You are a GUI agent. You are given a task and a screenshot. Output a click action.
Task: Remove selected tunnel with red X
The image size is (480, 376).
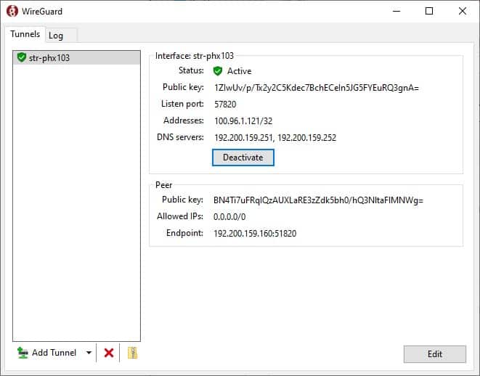tap(109, 353)
